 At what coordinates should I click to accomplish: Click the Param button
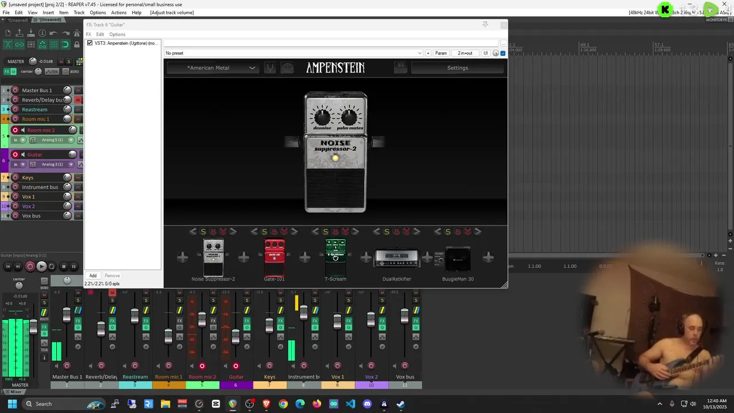coord(441,53)
